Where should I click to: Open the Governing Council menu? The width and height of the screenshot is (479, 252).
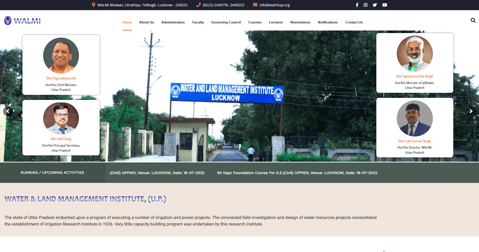click(x=226, y=22)
